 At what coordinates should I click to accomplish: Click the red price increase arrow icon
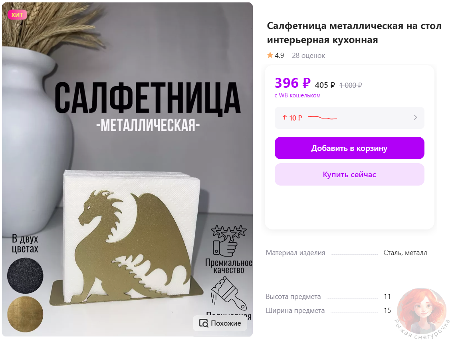[x=284, y=117]
